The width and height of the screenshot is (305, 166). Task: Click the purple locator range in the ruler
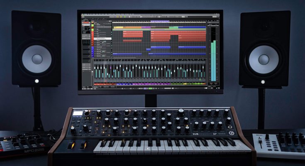coord(160,21)
